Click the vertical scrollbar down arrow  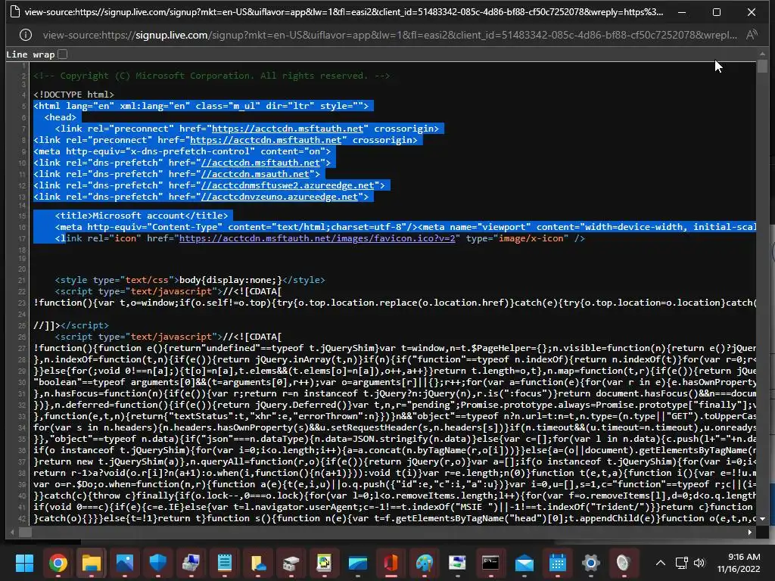762,519
